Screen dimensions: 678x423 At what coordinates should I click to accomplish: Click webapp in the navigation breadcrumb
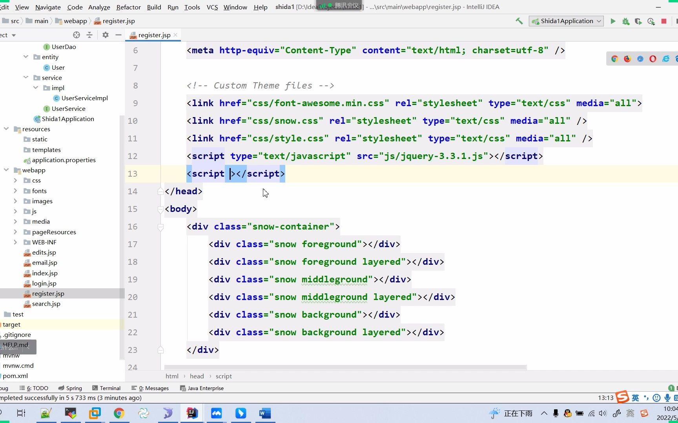71,21
